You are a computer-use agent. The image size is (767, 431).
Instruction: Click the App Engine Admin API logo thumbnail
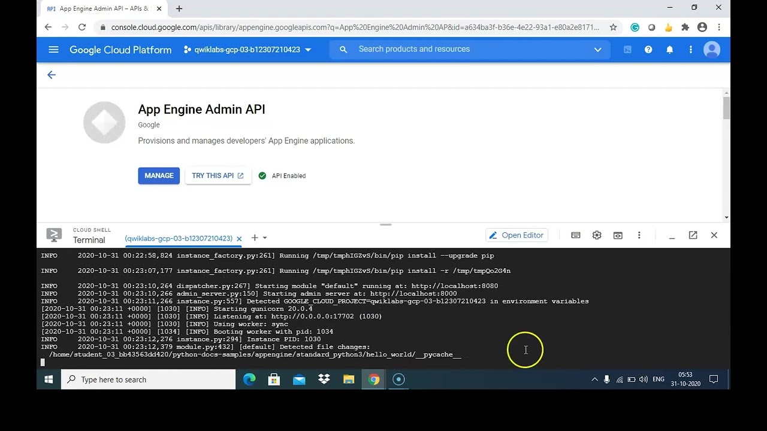[104, 123]
